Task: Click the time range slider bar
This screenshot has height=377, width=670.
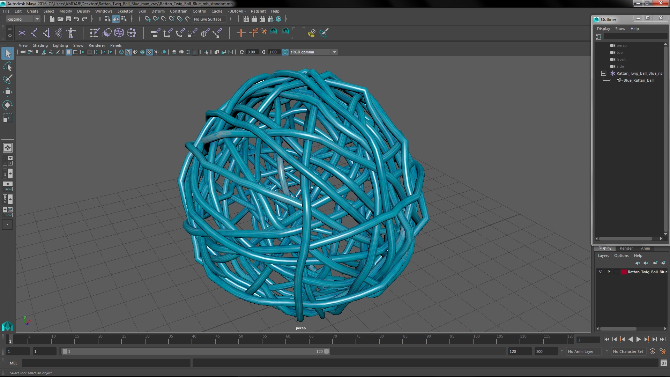Action: [x=195, y=352]
